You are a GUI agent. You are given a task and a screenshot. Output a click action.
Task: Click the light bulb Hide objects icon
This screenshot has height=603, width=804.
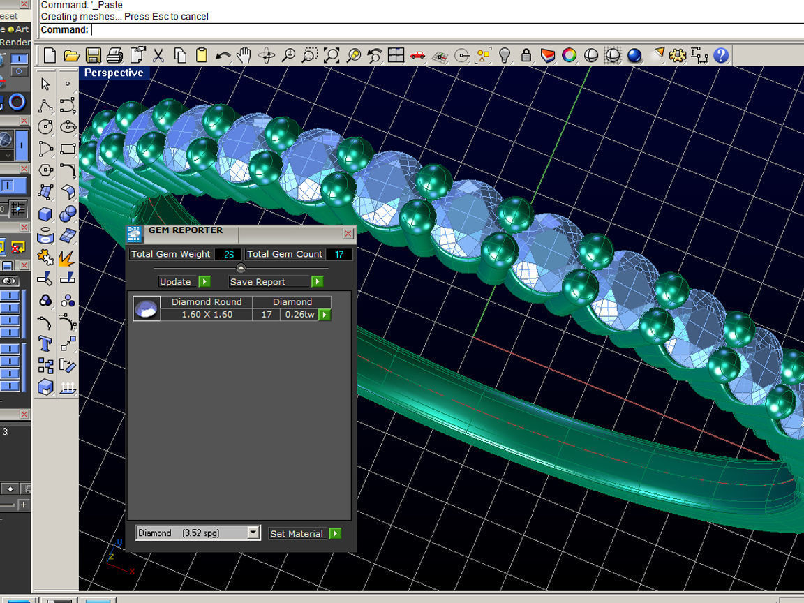(x=505, y=55)
